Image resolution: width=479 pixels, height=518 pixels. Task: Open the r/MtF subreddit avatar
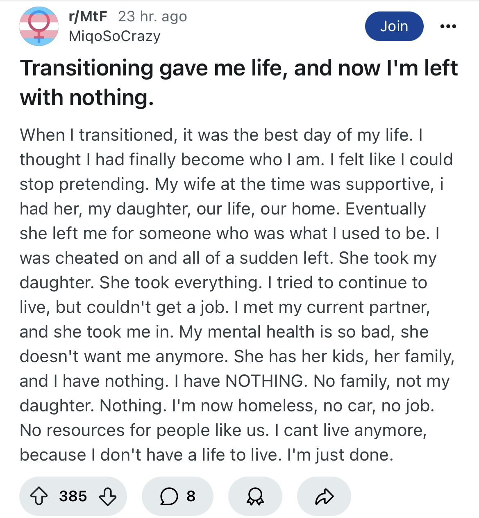[x=39, y=26]
